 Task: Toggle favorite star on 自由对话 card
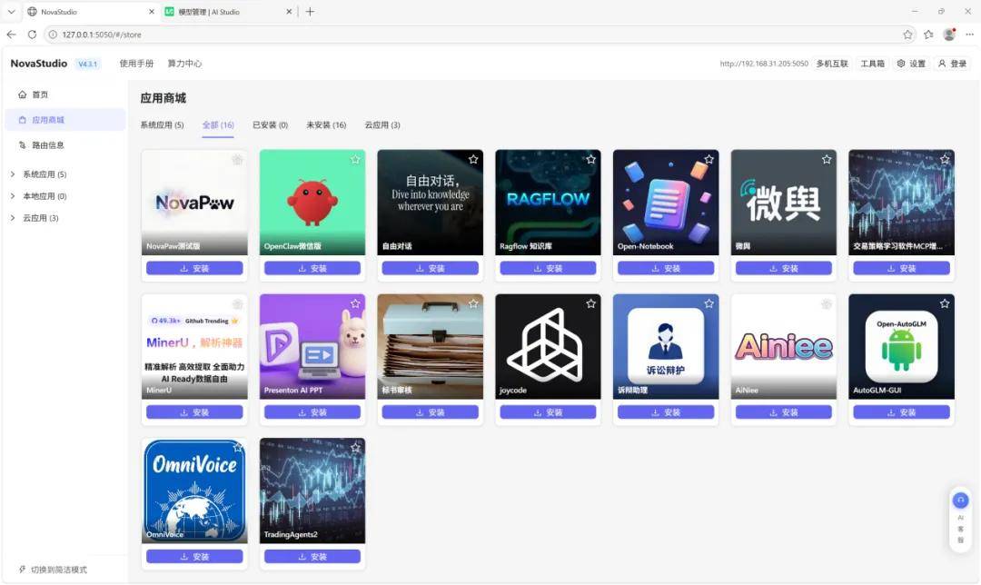[473, 160]
